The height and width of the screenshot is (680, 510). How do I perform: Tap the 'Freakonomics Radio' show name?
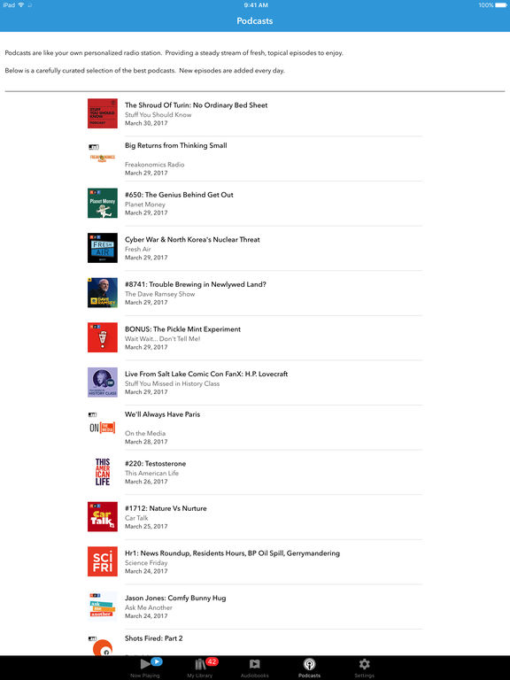tap(154, 165)
